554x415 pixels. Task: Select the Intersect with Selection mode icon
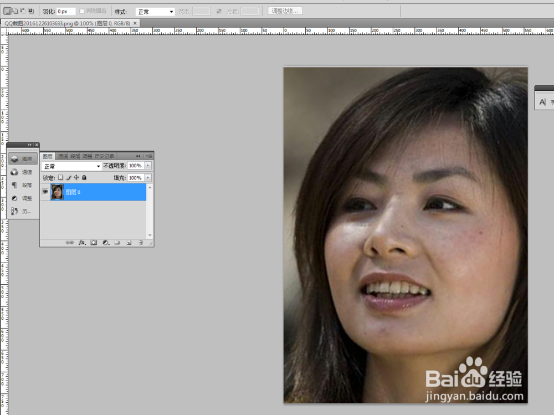point(31,11)
